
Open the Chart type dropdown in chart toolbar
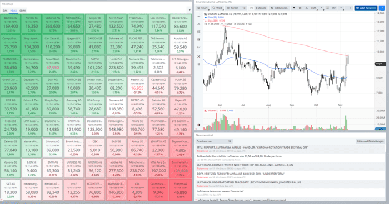pos(202,8)
